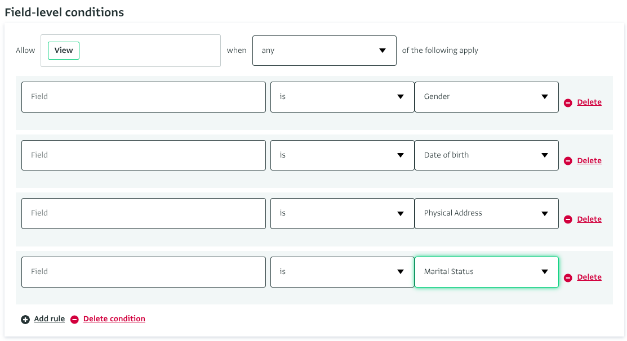This screenshot has width=627, height=341.
Task: Expand the 'is' operator dropdown in last rule
Action: (x=342, y=272)
